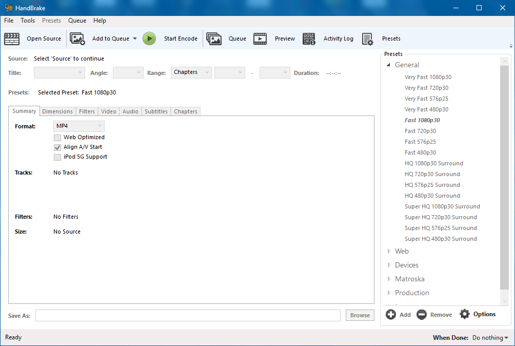Open the range start chapter dropdown

pyautogui.click(x=230, y=72)
